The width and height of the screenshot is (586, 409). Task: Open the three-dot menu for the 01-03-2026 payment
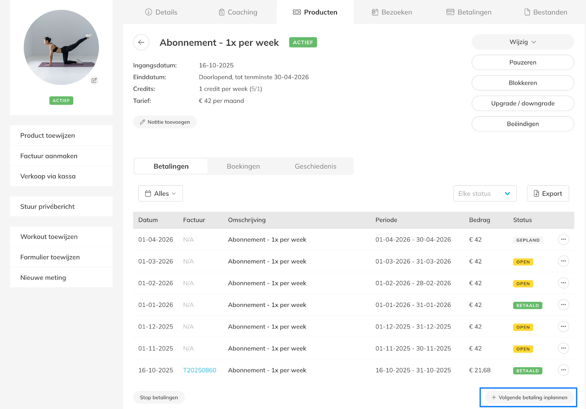(563, 261)
